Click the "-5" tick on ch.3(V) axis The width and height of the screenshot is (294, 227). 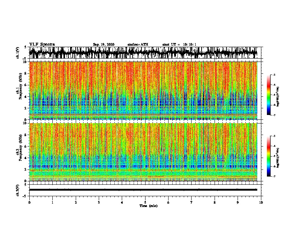tap(25, 196)
